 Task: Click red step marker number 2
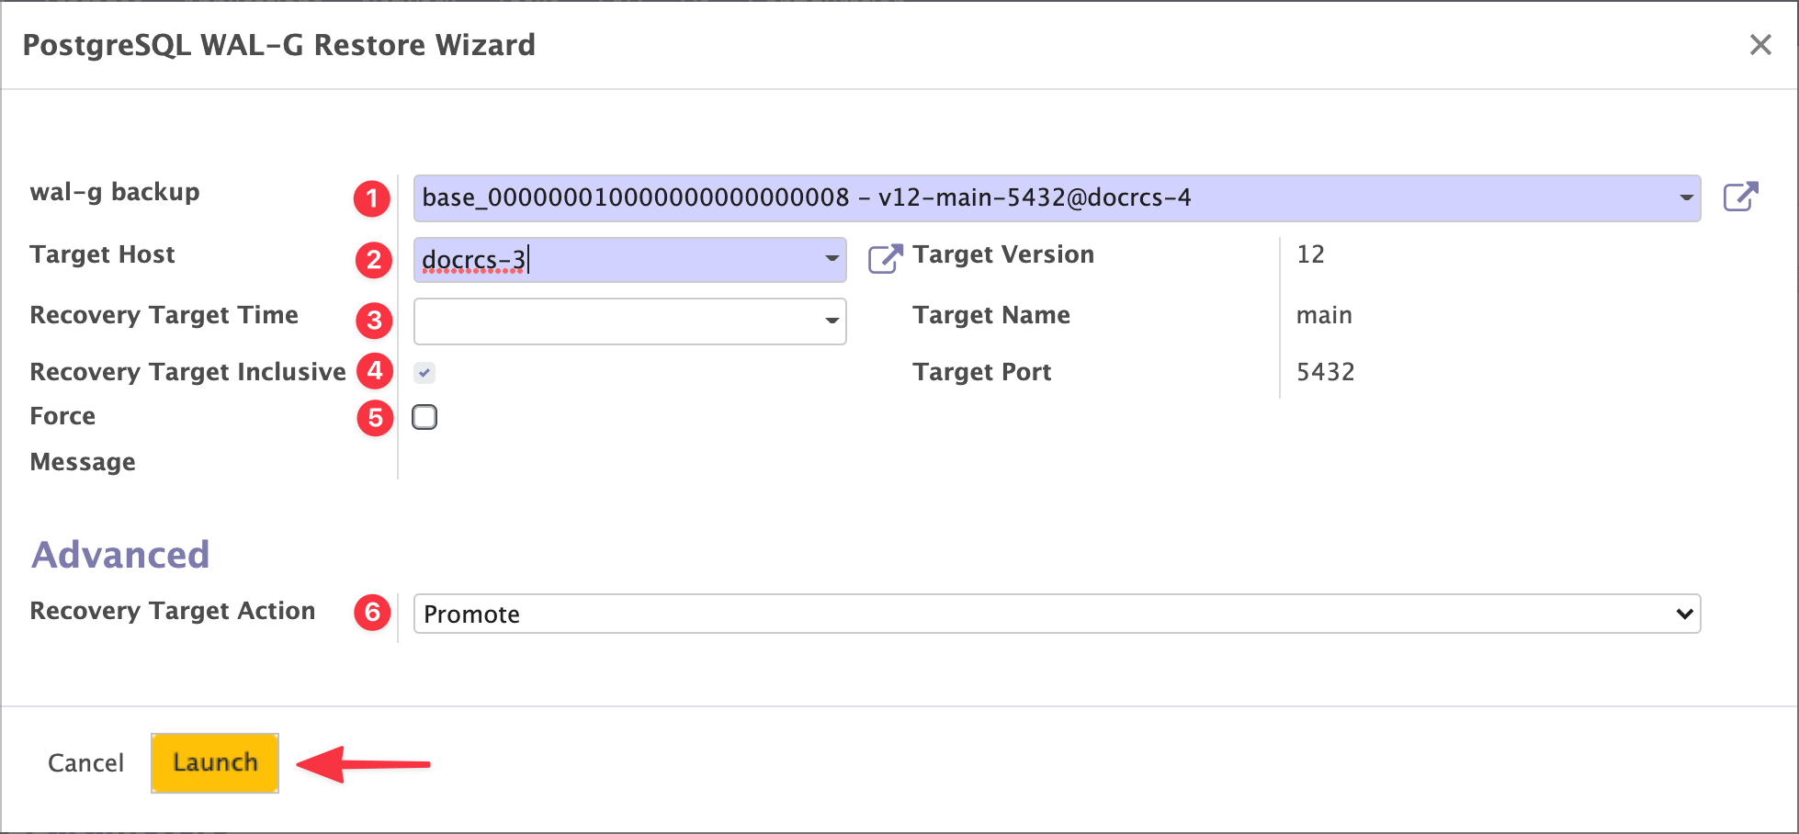374,260
